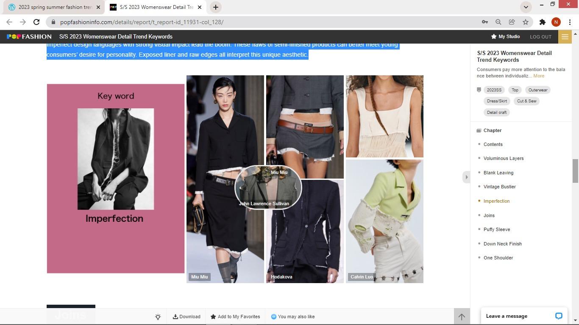Click the Download button
This screenshot has width=579, height=325.
tap(187, 317)
